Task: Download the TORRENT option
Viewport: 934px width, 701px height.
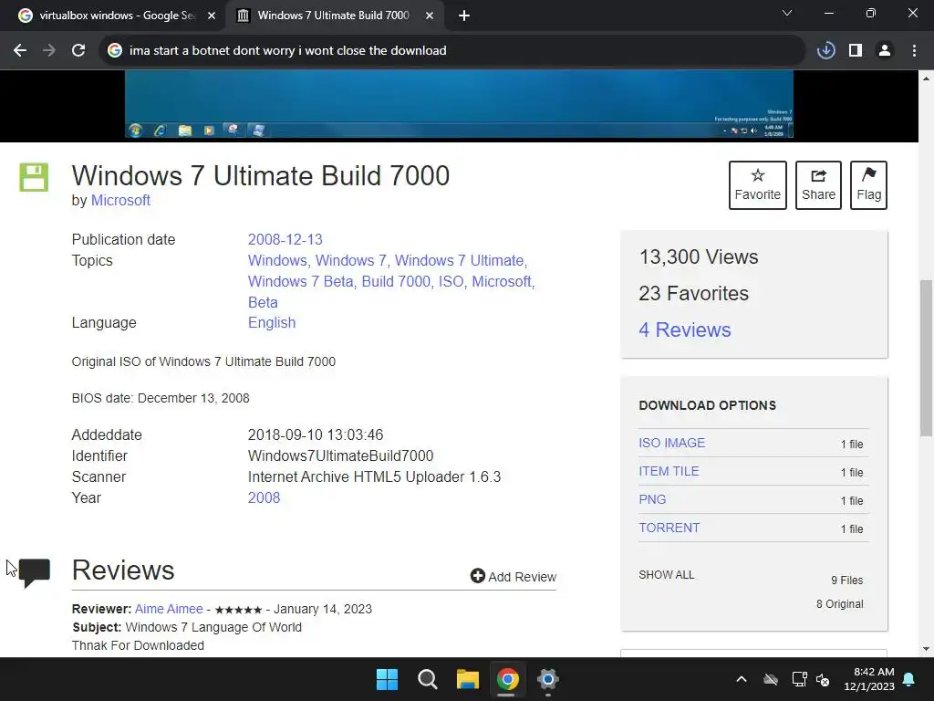Action: (669, 528)
